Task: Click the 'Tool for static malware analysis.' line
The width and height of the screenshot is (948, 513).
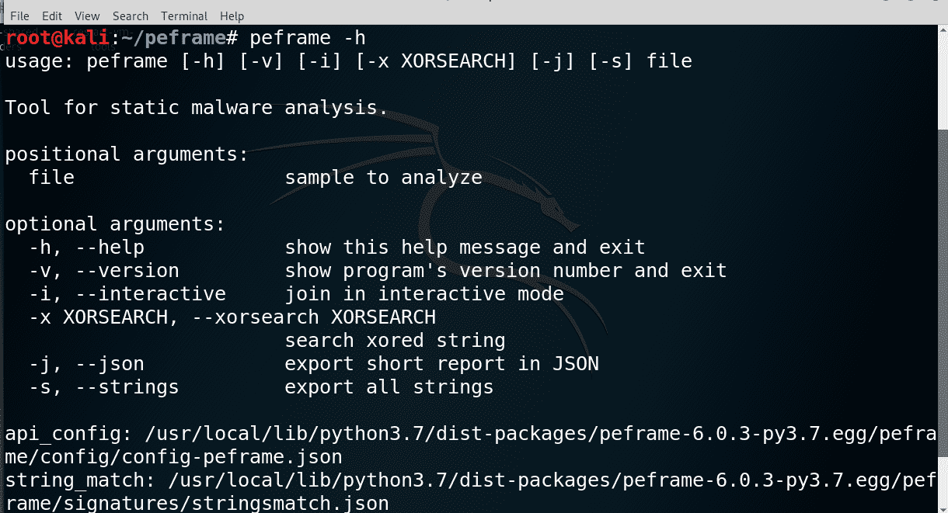Action: (196, 107)
